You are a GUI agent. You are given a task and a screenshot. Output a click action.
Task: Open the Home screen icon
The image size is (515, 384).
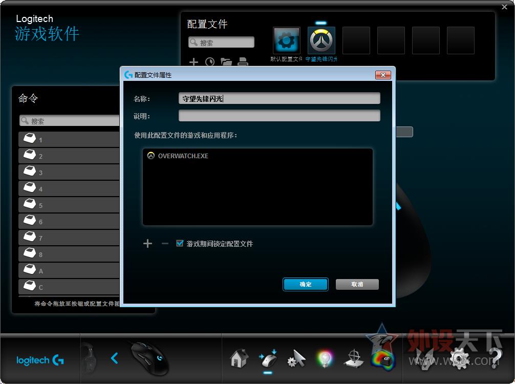tap(239, 358)
